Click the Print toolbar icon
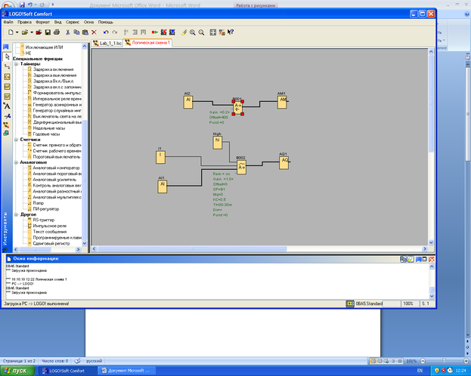 click(x=56, y=32)
